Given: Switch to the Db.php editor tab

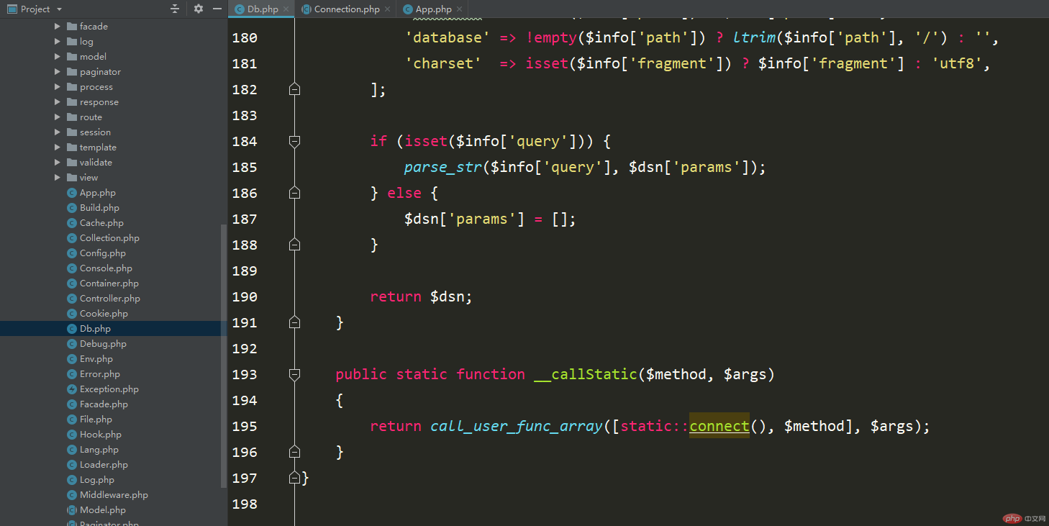Looking at the screenshot, I should click(x=262, y=9).
